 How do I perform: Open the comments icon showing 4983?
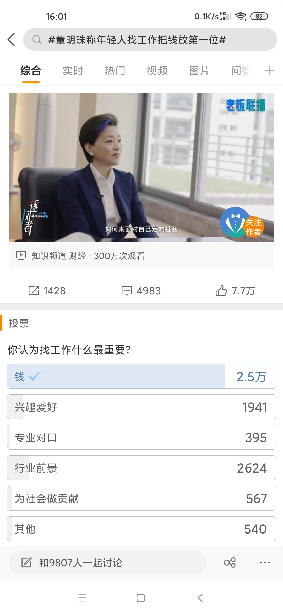click(x=127, y=291)
